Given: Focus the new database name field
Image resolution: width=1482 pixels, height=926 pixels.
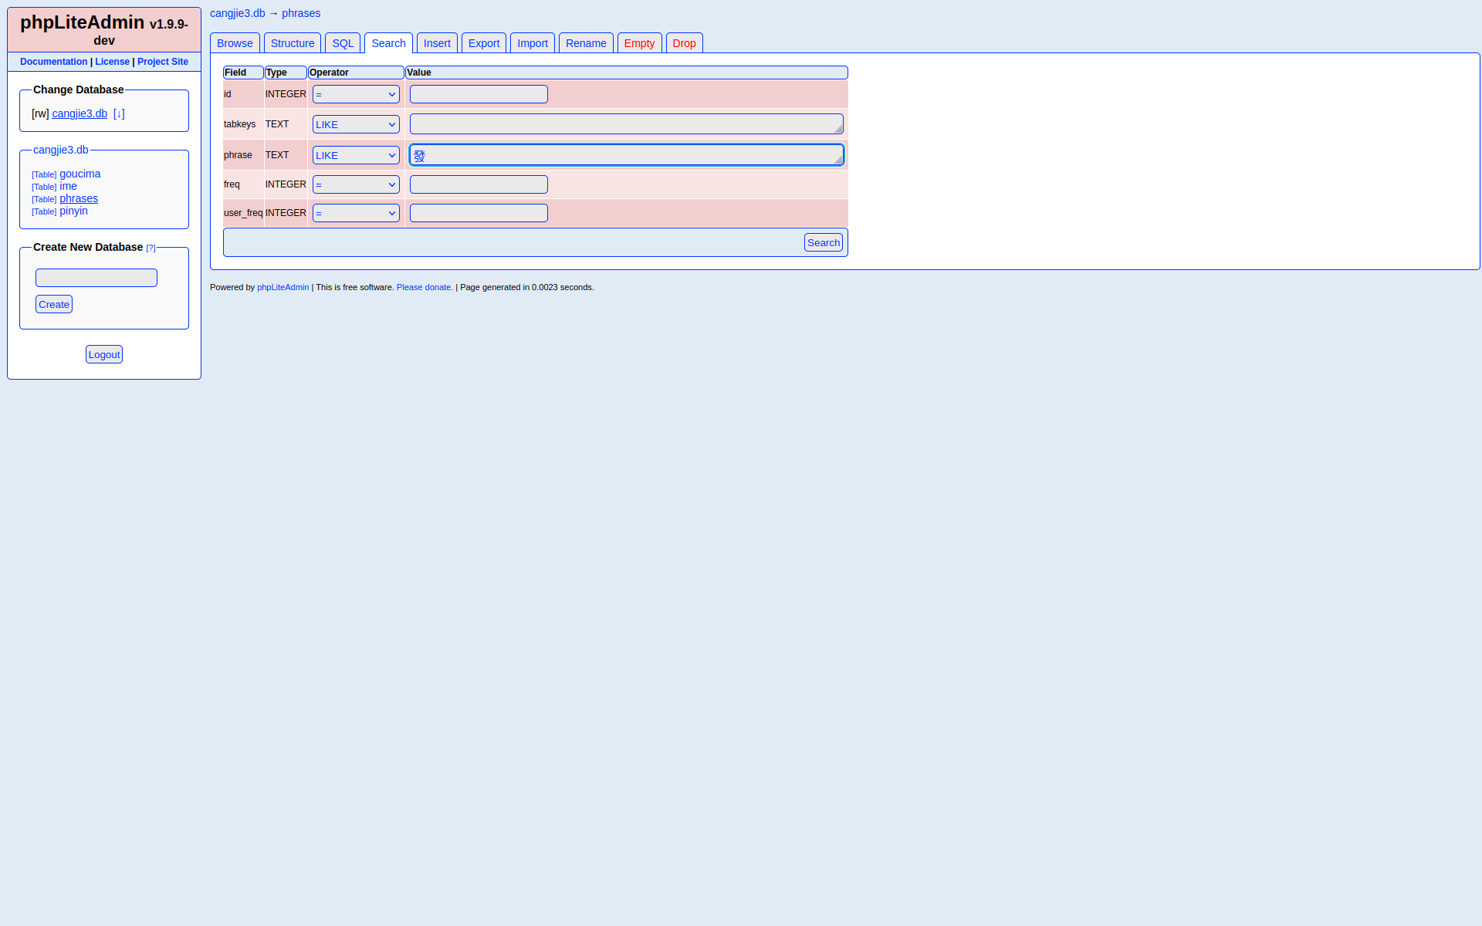Looking at the screenshot, I should (96, 278).
